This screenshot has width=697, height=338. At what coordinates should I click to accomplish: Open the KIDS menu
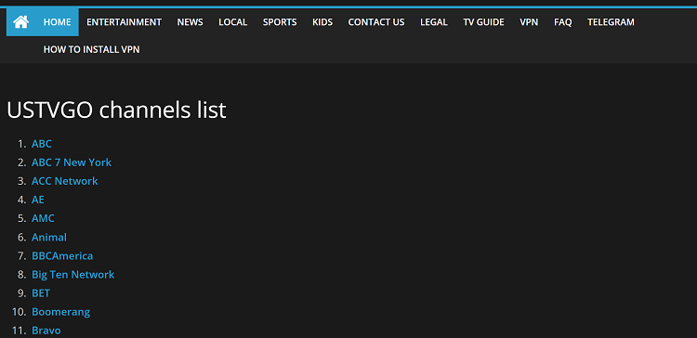click(322, 22)
